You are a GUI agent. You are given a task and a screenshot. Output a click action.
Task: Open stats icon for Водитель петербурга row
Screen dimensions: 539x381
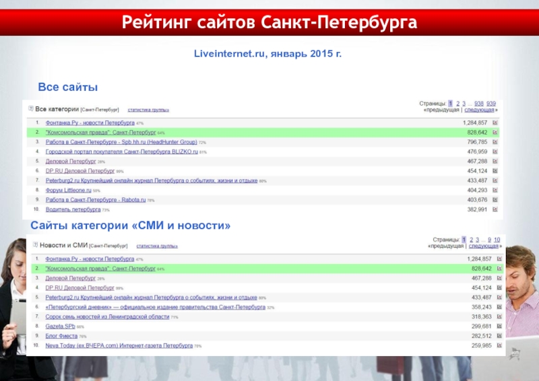[495, 209]
